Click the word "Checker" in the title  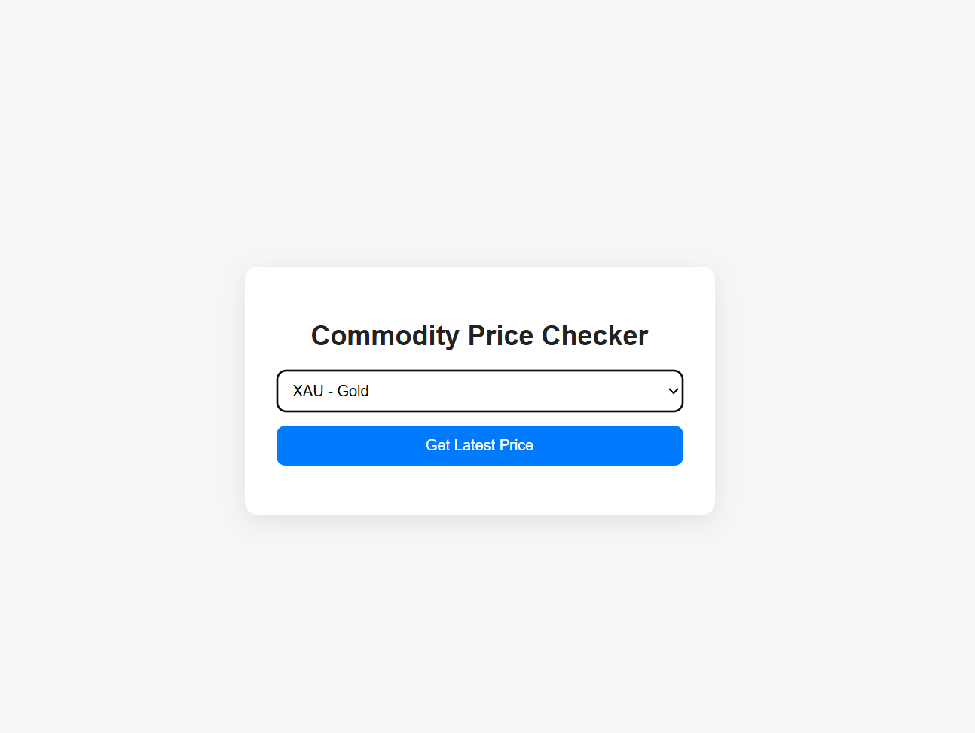tap(594, 336)
